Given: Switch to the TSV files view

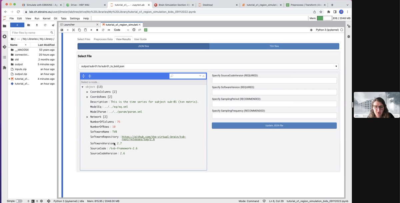Looking at the screenshot, I should tap(274, 46).
